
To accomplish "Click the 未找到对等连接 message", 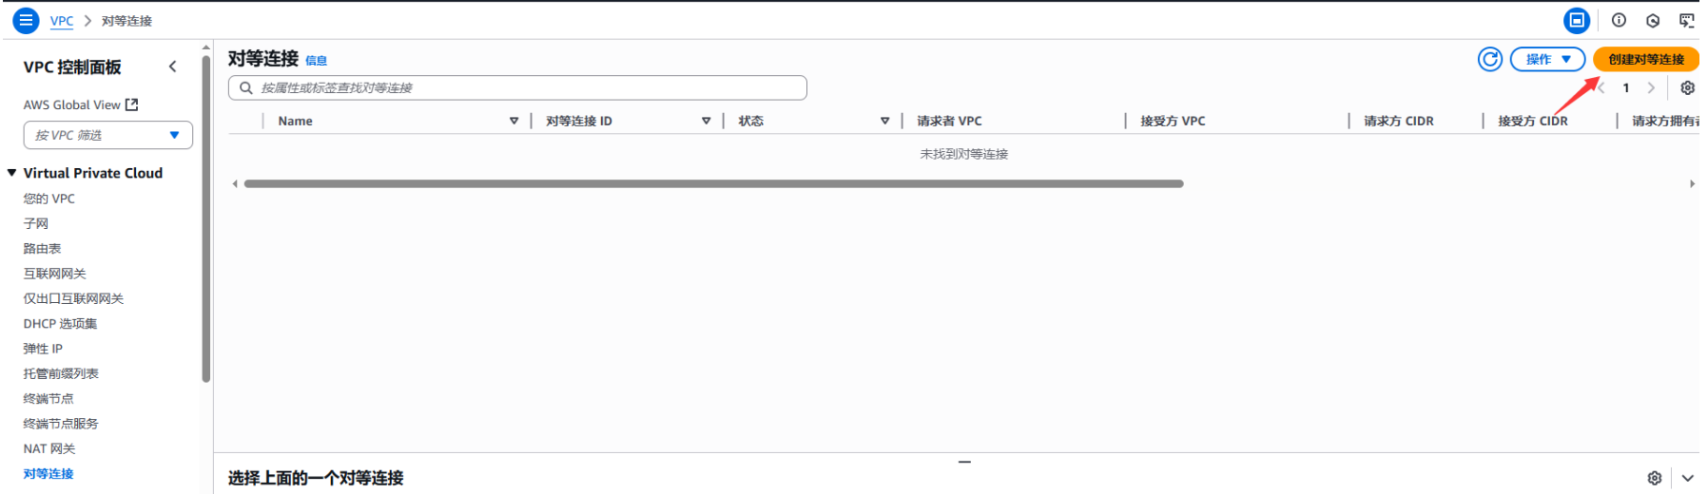I will [x=963, y=154].
